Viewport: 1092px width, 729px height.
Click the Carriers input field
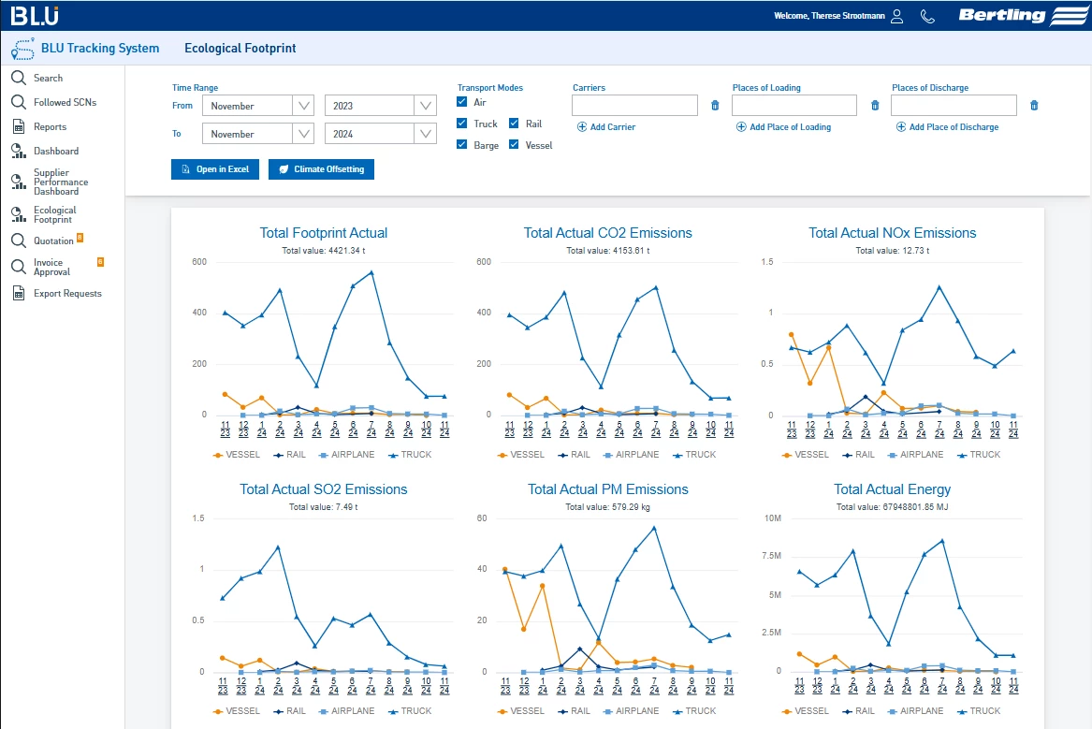point(634,106)
